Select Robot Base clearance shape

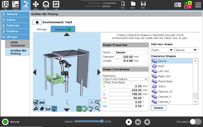[x=172, y=81]
